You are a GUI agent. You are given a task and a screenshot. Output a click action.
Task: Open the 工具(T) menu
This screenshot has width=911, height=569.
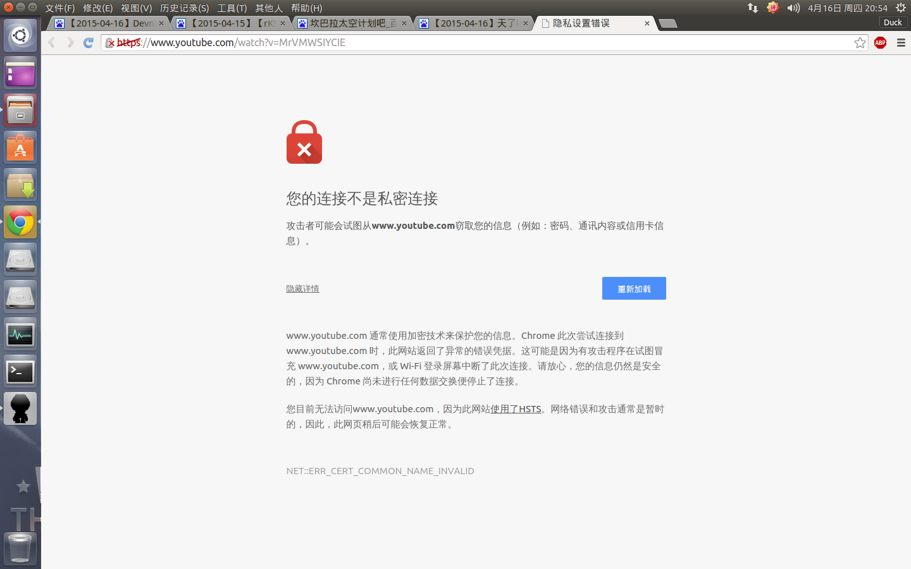coord(232,8)
